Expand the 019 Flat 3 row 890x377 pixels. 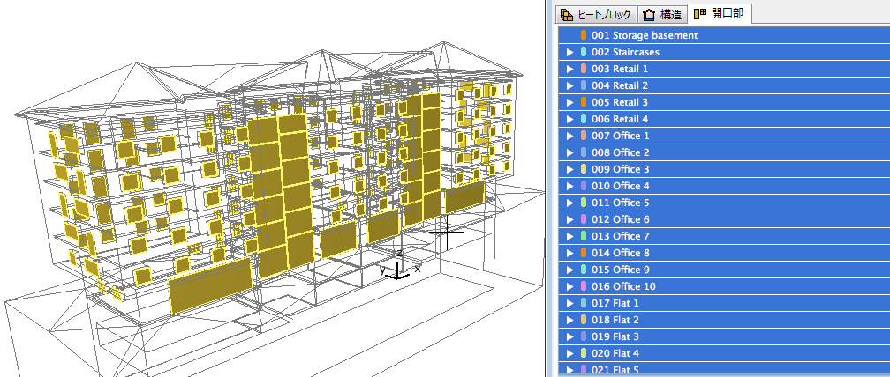570,336
